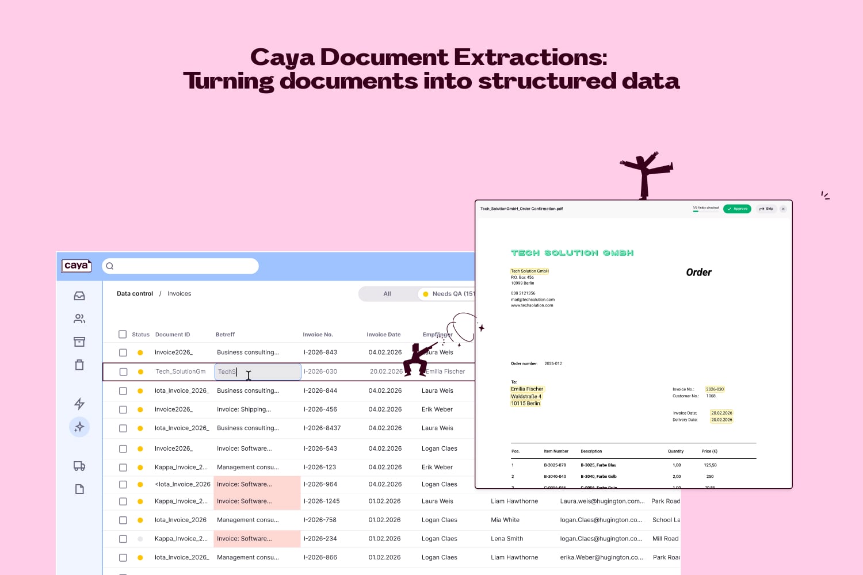This screenshot has height=575, width=863.
Task: Close the document preview with the X
Action: [783, 209]
